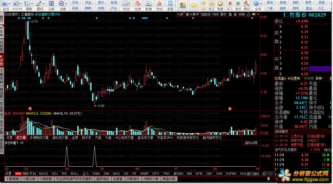This screenshot has height=184, width=333.
Task: Click the 陆港 button
Action: tap(114, 2)
